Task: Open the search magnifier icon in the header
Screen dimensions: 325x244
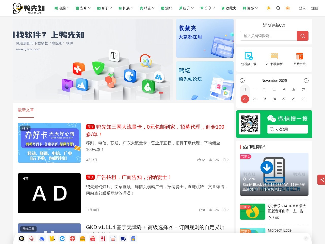Action: click(x=278, y=8)
